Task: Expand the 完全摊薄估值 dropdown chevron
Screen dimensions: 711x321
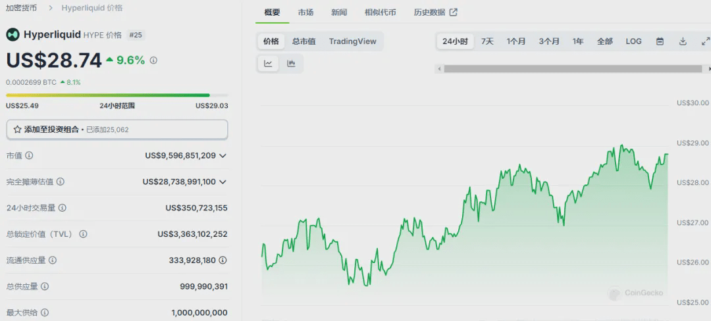Action: 223,182
